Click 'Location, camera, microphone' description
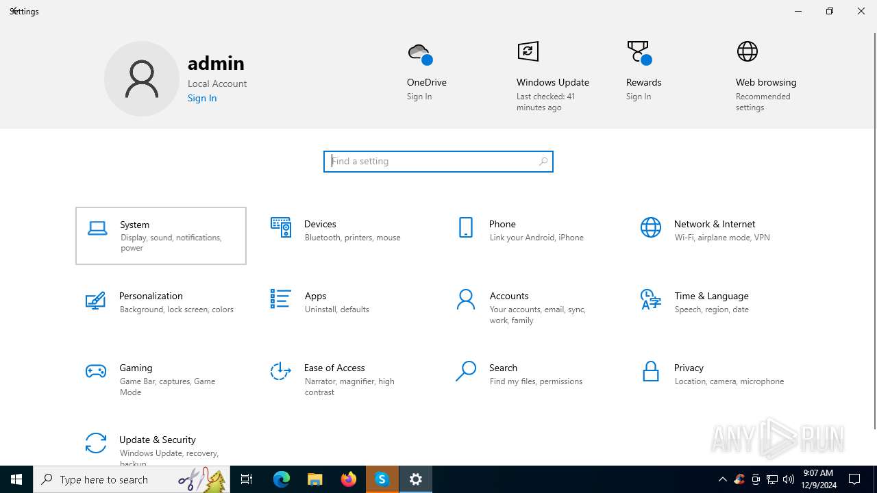Image resolution: width=877 pixels, height=493 pixels. [729, 381]
